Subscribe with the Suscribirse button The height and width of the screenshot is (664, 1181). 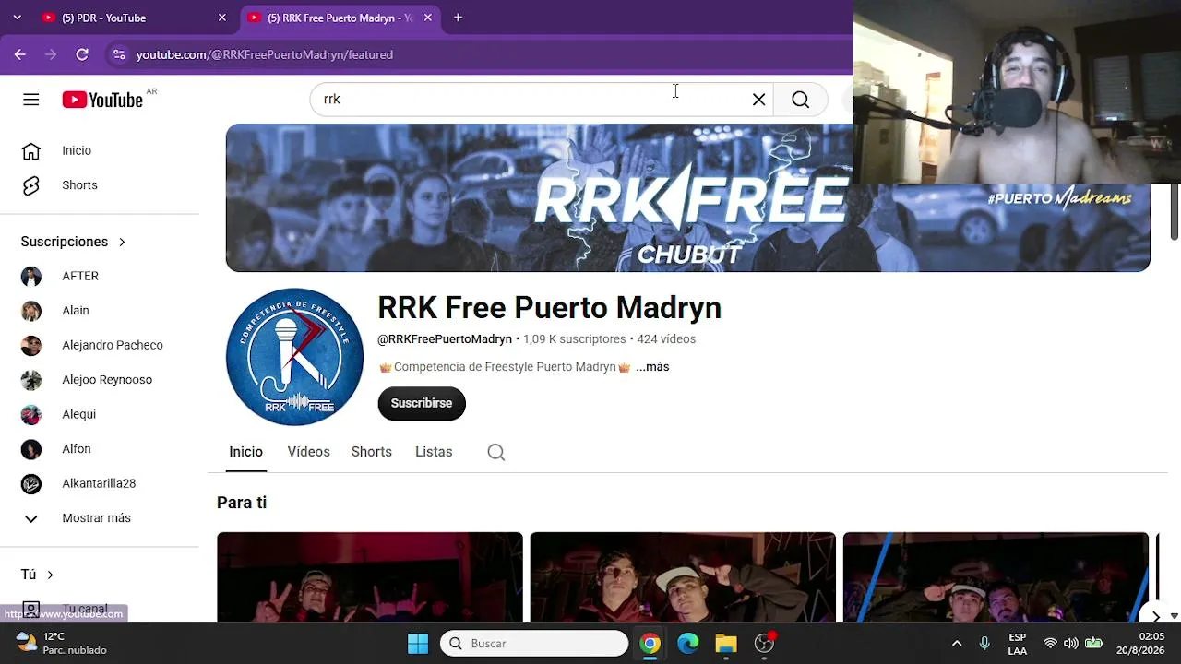click(422, 403)
